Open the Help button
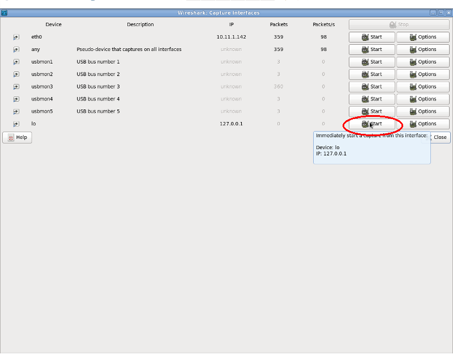The image size is (453, 363). pos(17,137)
